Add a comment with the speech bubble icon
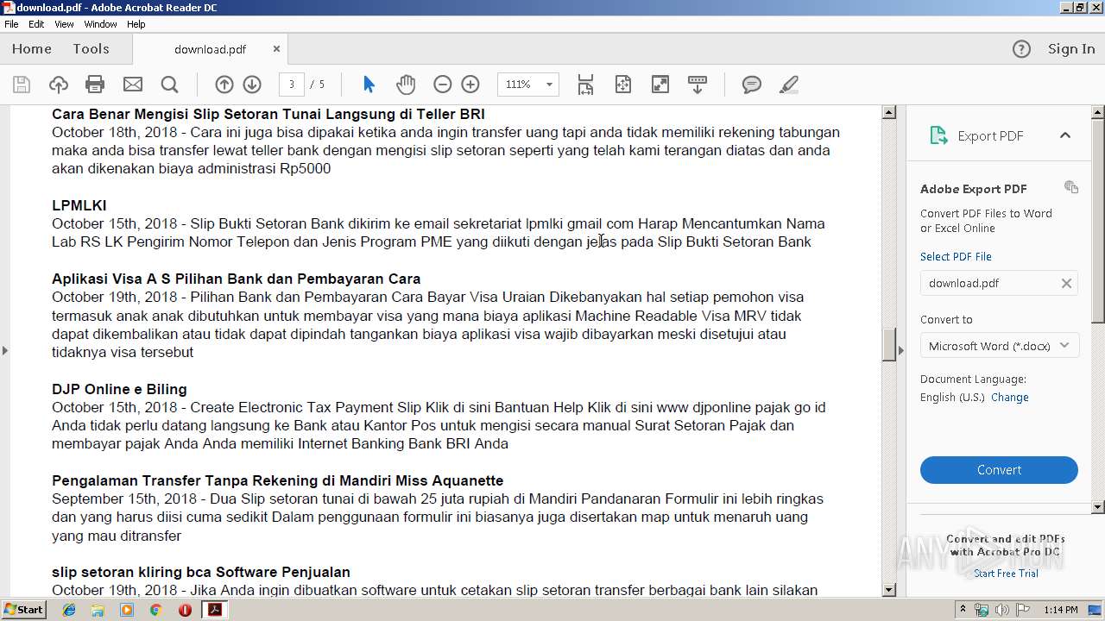 click(752, 85)
